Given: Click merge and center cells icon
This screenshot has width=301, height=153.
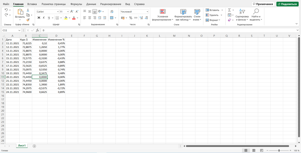Looking at the screenshot, I should tap(112, 18).
